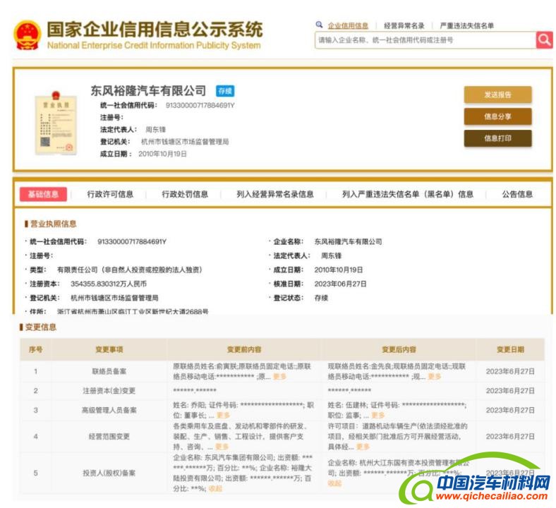556x508 pixels.
Task: Click small search icon beside 企业信用信息
Action: (320, 25)
